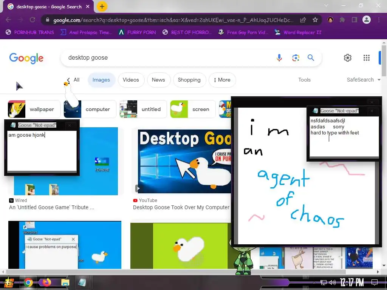The width and height of the screenshot is (387, 290).
Task: Click the network tray icon
Action: tap(324, 282)
